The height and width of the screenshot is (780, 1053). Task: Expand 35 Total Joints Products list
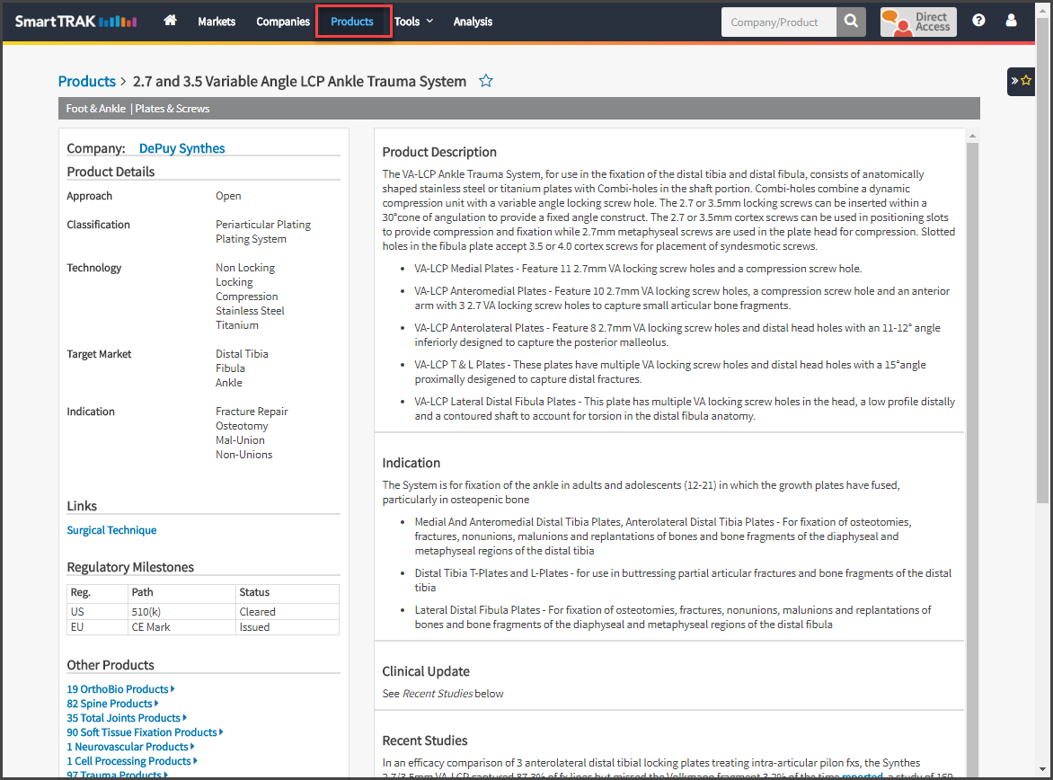127,718
